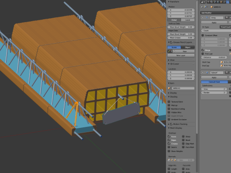This screenshot has width=231, height=173.
Task: Click the Subsurf modifier type icon
Action: click(207, 73)
